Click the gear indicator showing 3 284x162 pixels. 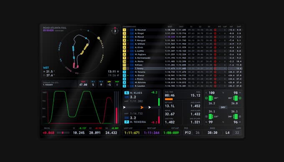(115, 31)
